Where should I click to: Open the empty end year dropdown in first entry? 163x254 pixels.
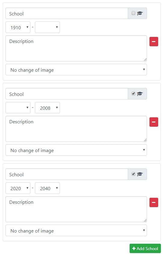tap(47, 27)
